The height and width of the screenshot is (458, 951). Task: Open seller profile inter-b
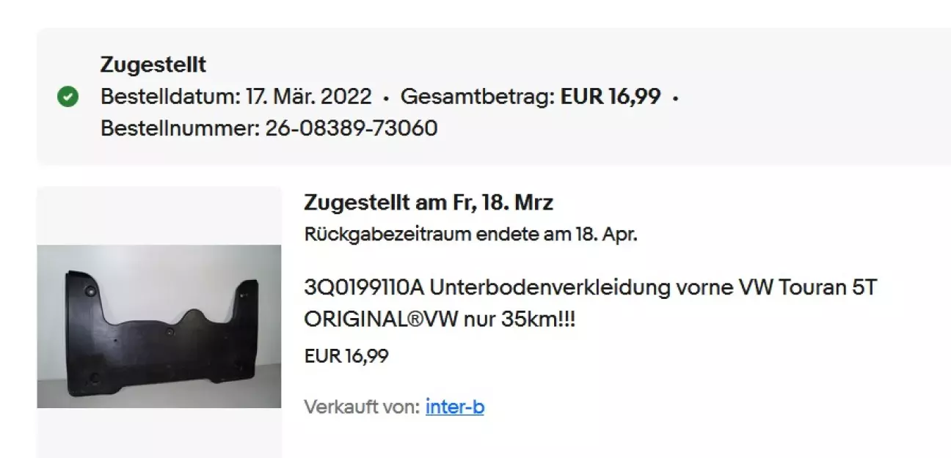click(454, 407)
